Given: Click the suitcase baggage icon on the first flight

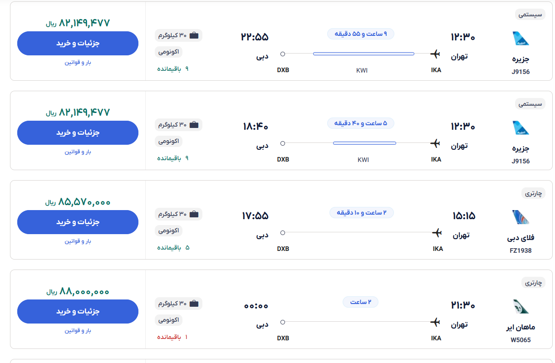Looking at the screenshot, I should [194, 35].
